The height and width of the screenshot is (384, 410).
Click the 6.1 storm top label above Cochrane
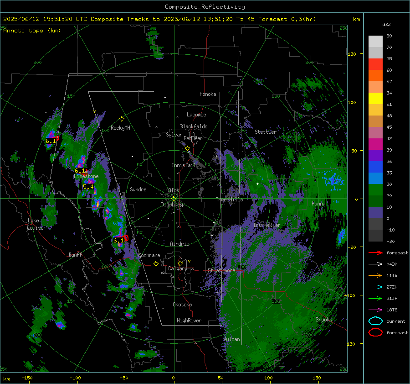pos(118,240)
